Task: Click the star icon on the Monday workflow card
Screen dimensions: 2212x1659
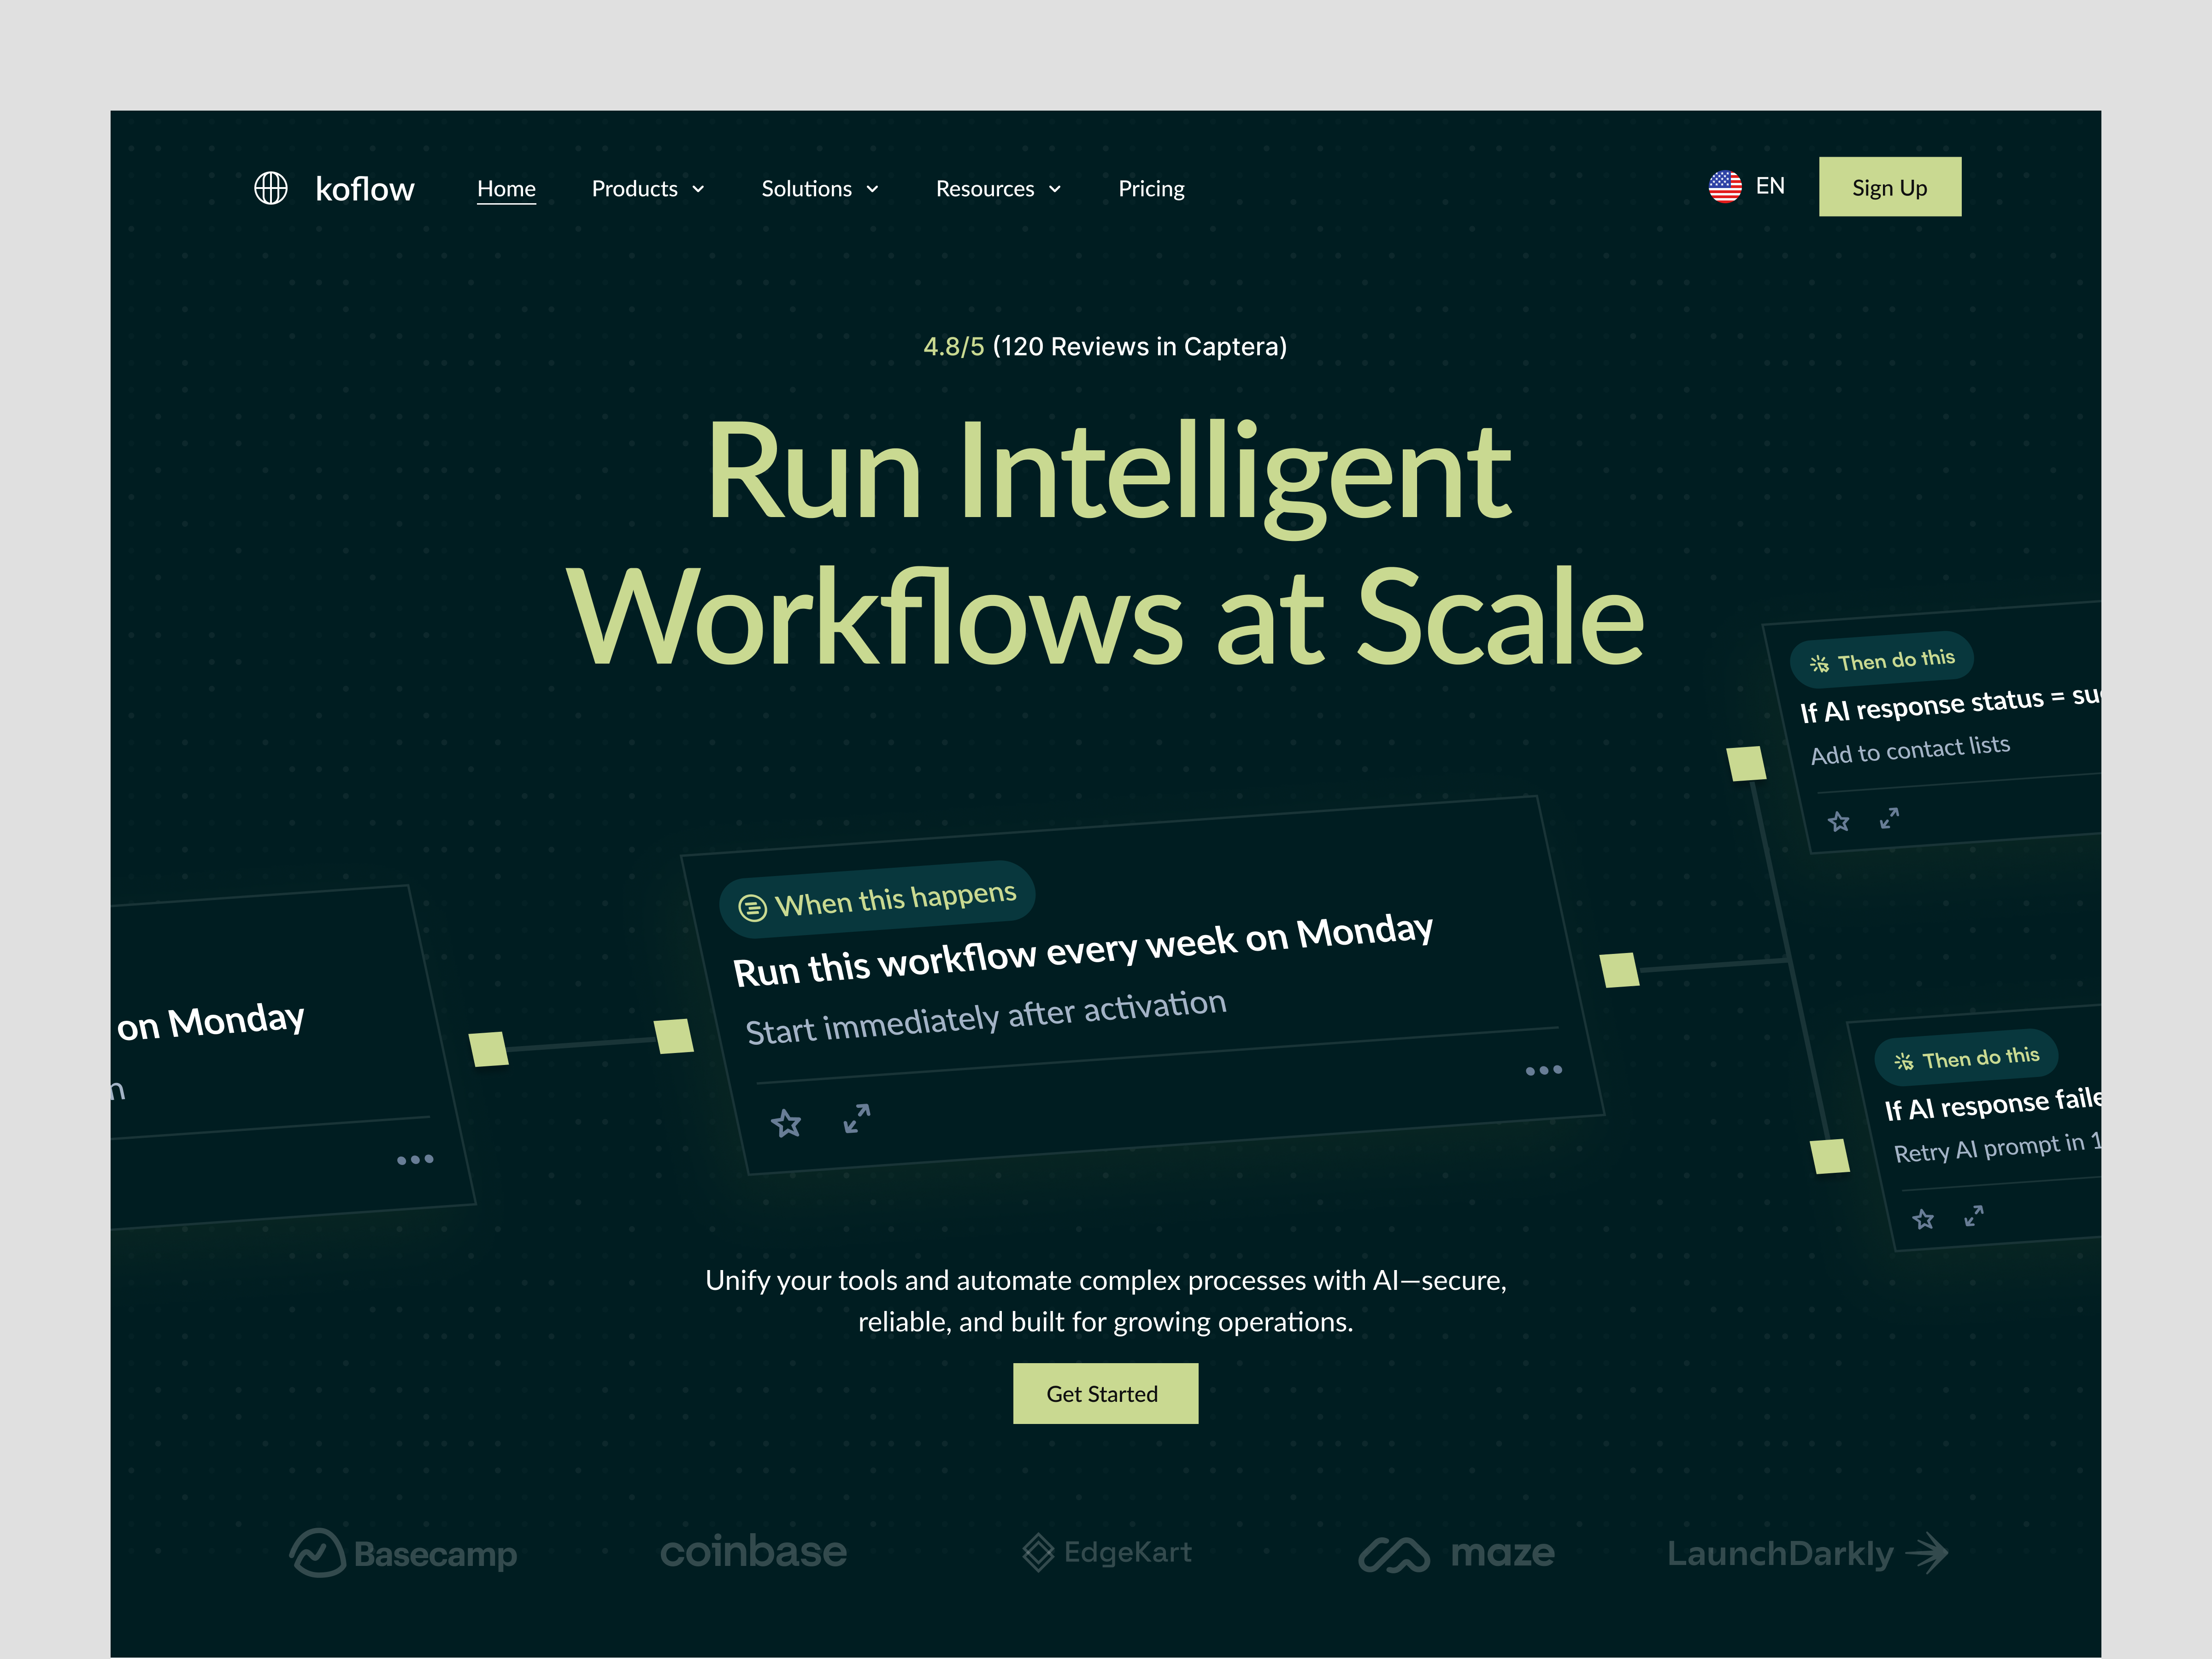Action: click(x=787, y=1121)
